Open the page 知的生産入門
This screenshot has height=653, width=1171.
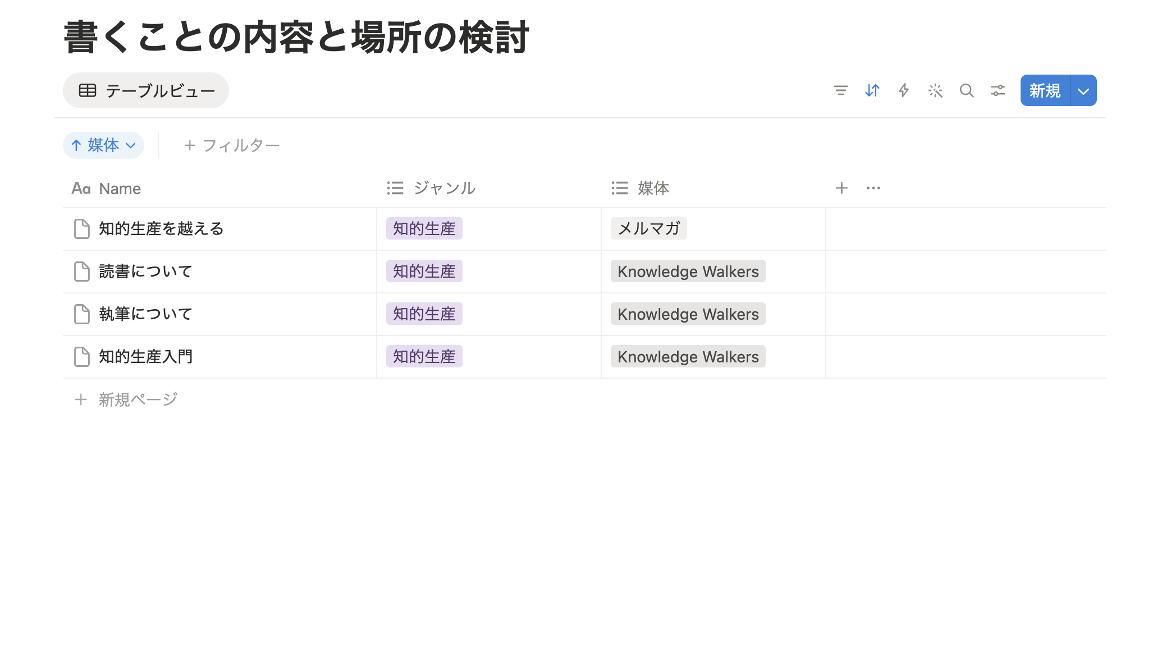tap(145, 357)
